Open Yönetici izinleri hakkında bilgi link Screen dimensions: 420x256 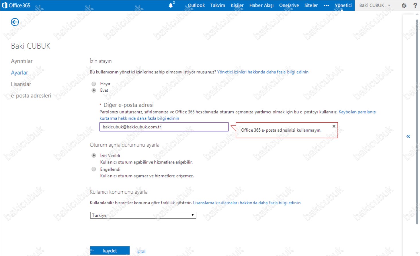click(x=263, y=72)
